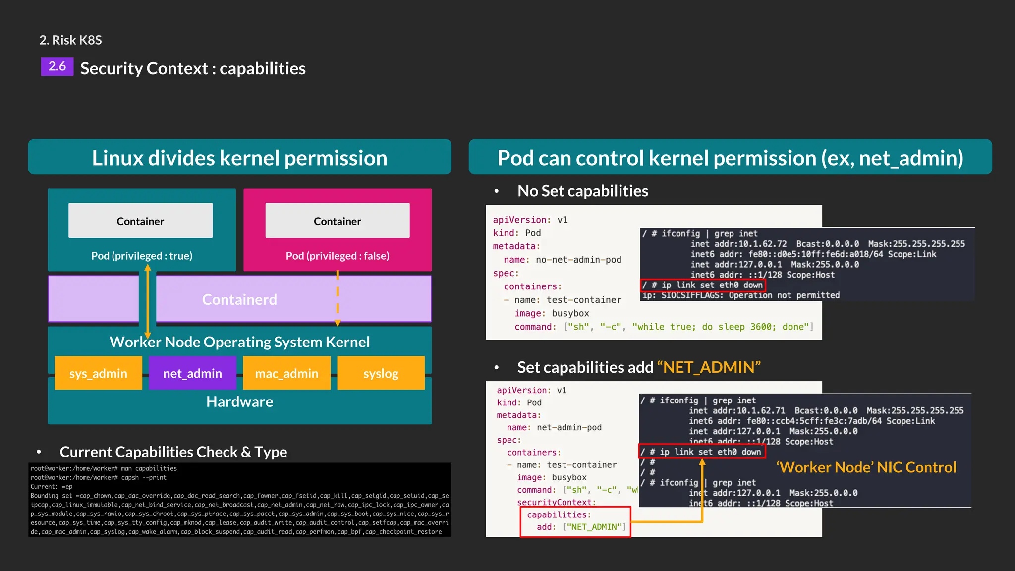Click the highlighted ip link set eth0 down in lower terminal
This screenshot has width=1015, height=571.
pos(702,452)
